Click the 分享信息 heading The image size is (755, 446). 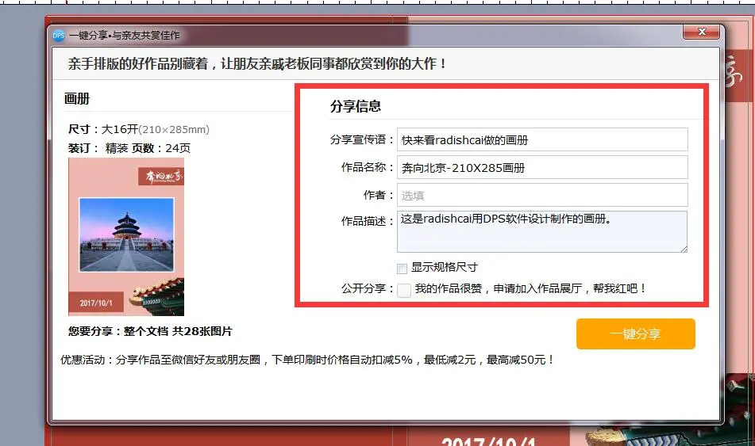coord(356,106)
